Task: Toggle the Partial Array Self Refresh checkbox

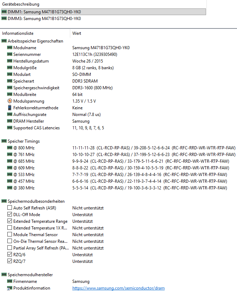Action: (x=10, y=248)
